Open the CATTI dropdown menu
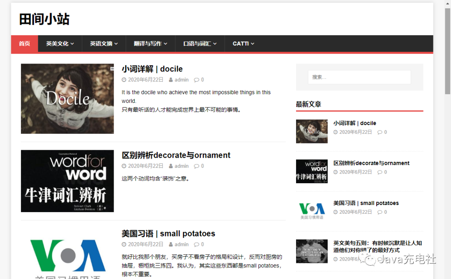The image size is (451, 279). point(243,44)
